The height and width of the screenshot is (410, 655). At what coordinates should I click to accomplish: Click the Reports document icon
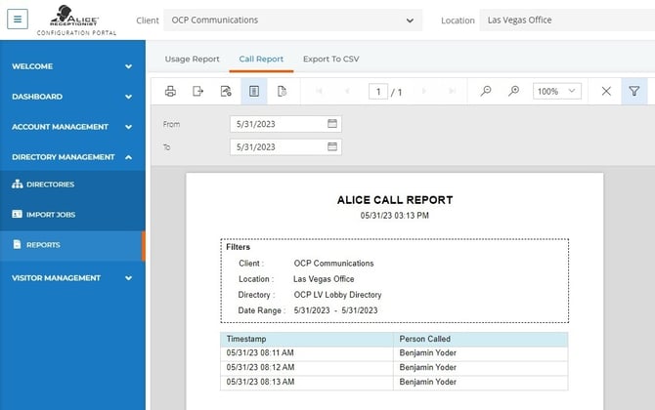17,244
